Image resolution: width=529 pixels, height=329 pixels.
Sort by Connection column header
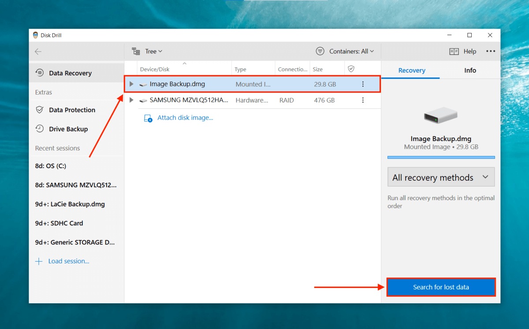click(x=293, y=69)
